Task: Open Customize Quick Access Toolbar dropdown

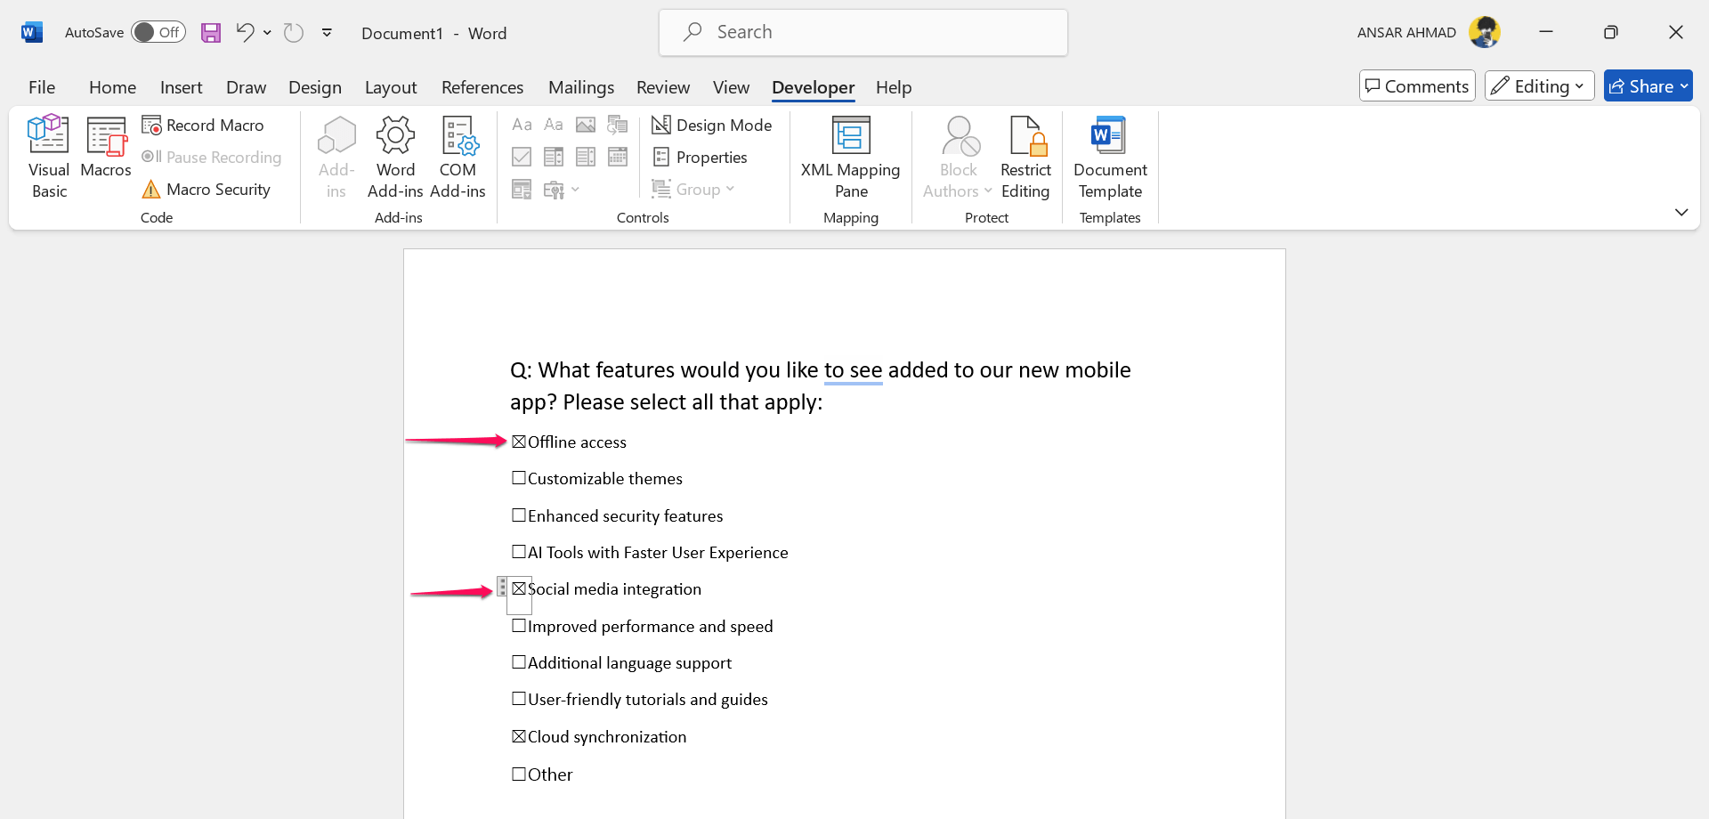Action: pyautogui.click(x=327, y=33)
